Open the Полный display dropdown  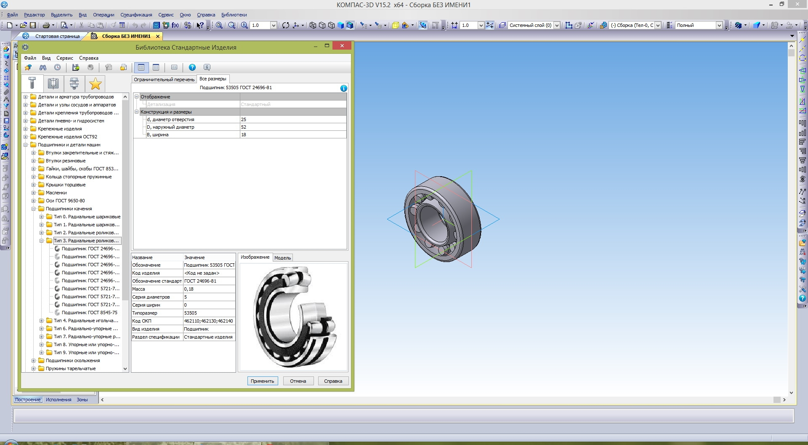coord(719,25)
